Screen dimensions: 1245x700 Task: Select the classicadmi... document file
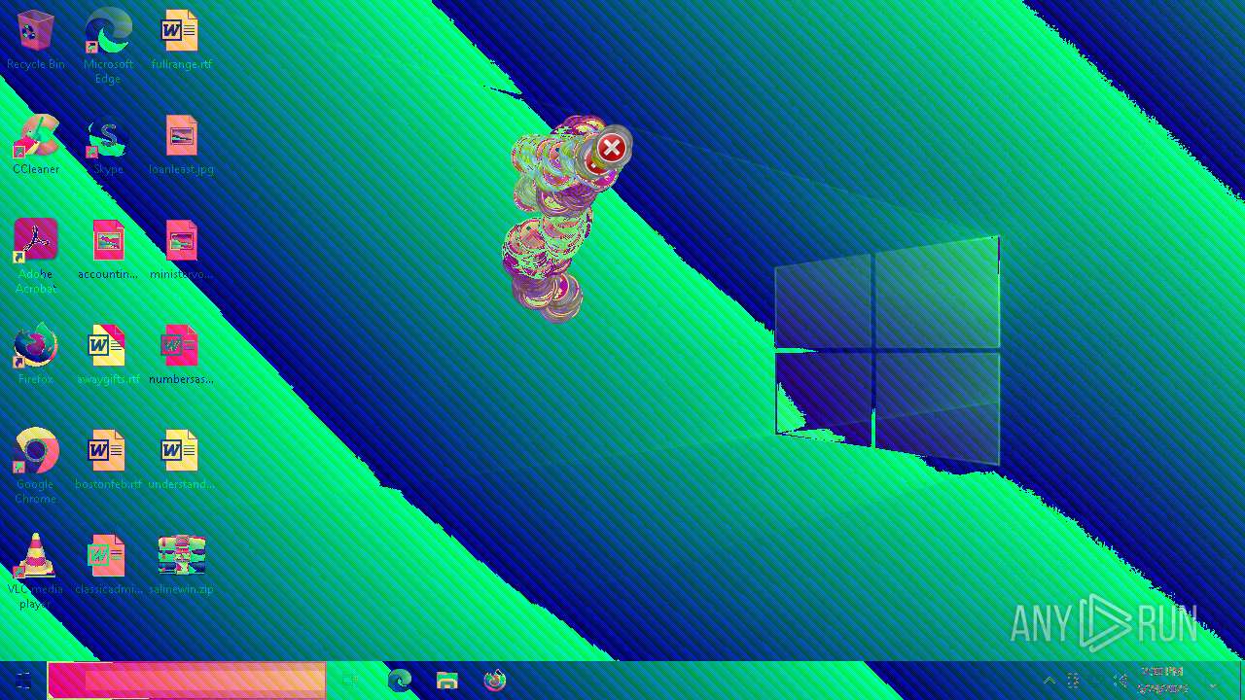point(108,564)
